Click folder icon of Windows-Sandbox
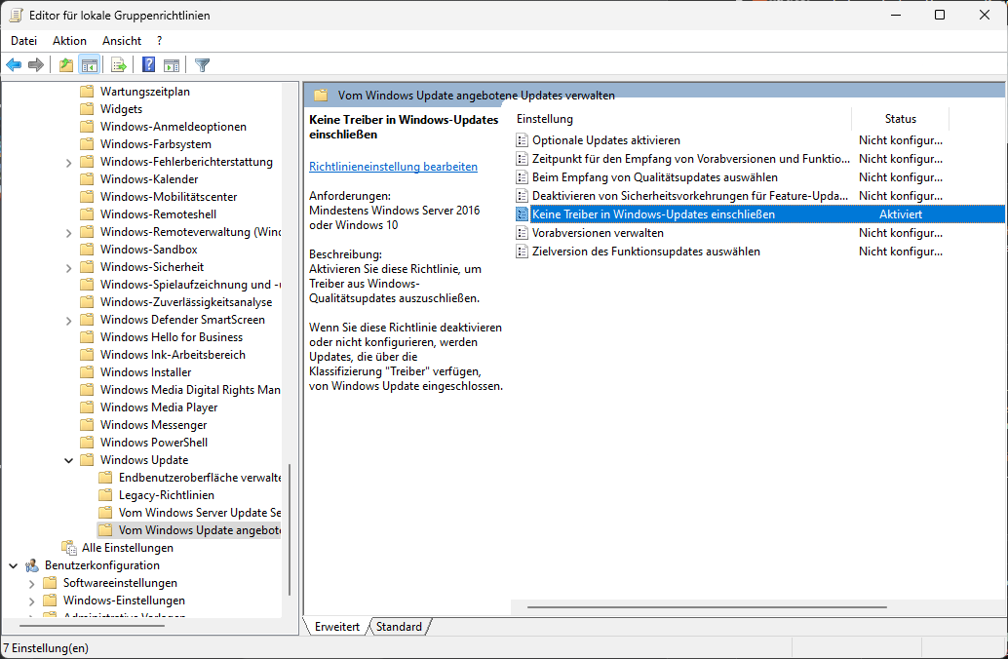 [87, 250]
